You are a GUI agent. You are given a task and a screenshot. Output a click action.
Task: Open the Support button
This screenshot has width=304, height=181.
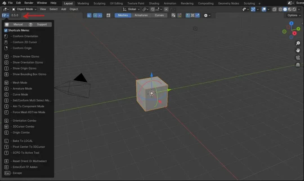click(x=40, y=24)
